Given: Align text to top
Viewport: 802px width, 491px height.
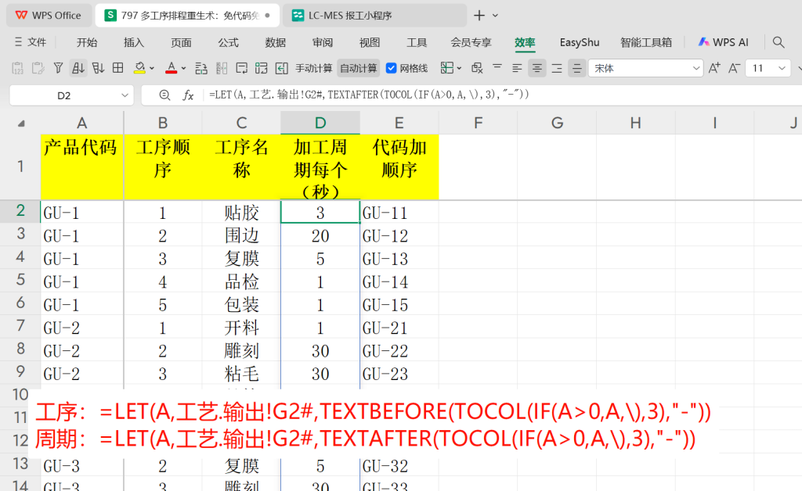Looking at the screenshot, I should coord(497,68).
